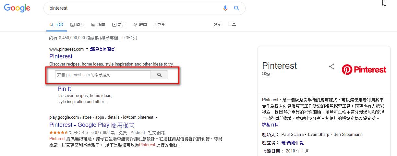Open 設定 (Settings) menu
This screenshot has width=397, height=156.
(218, 25)
